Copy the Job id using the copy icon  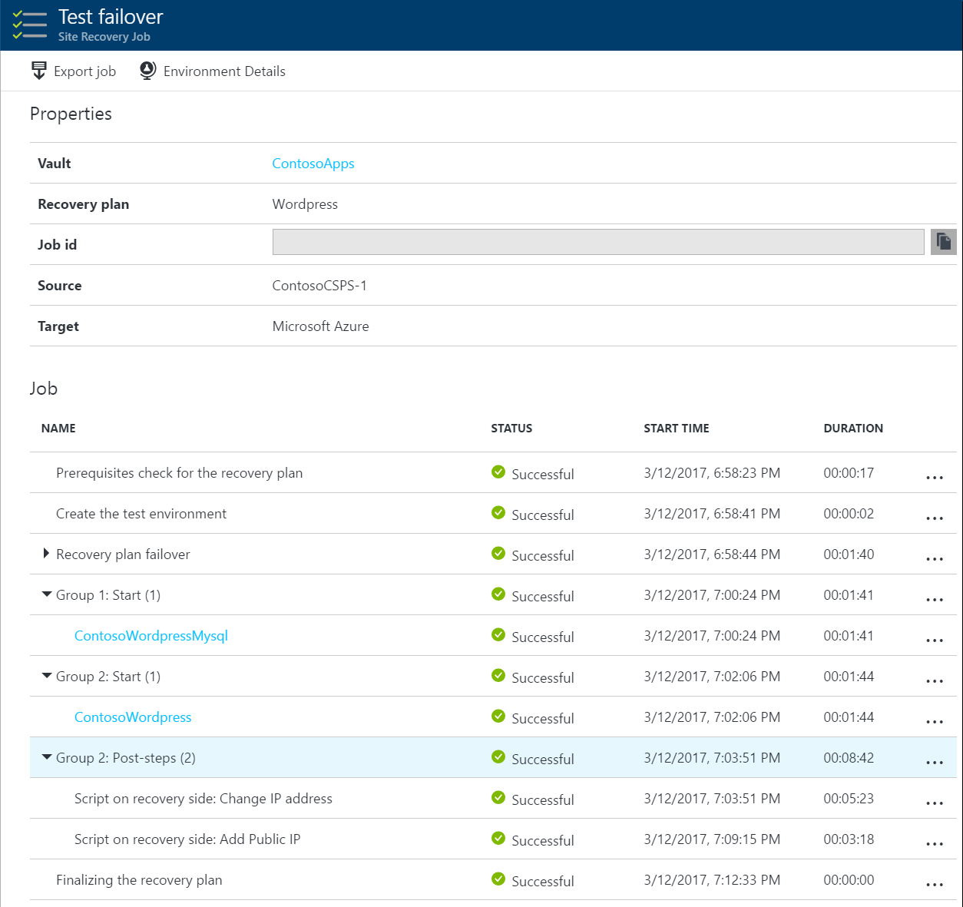point(943,242)
